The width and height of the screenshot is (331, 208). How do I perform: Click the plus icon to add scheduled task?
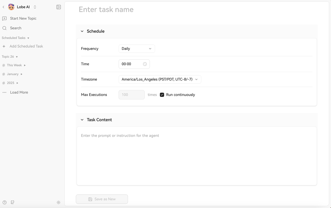[x=4, y=46]
